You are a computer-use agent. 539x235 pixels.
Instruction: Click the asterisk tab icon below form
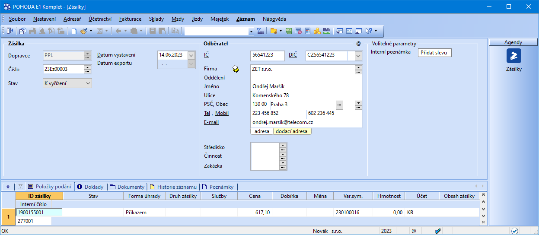pos(8,187)
